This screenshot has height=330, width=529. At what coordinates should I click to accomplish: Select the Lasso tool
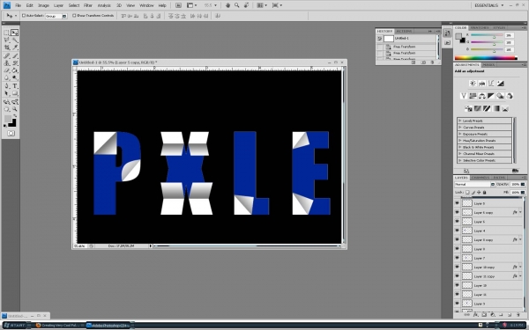pyautogui.click(x=6, y=40)
